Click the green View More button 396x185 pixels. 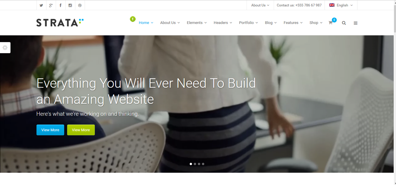pos(81,130)
